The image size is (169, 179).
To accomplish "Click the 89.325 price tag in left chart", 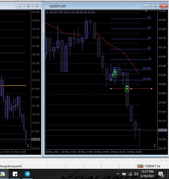I will tap(36, 139).
